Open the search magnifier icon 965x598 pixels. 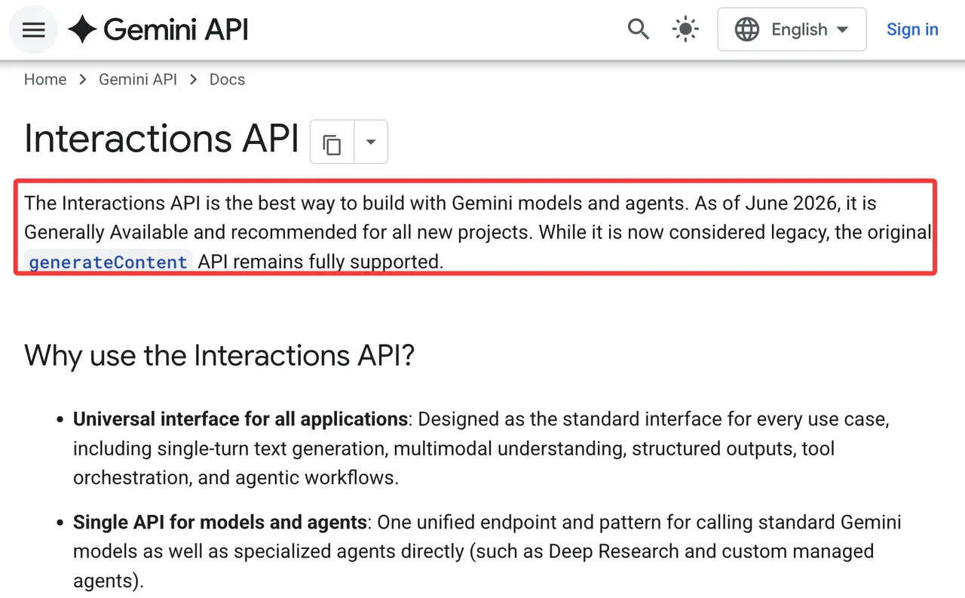(639, 30)
